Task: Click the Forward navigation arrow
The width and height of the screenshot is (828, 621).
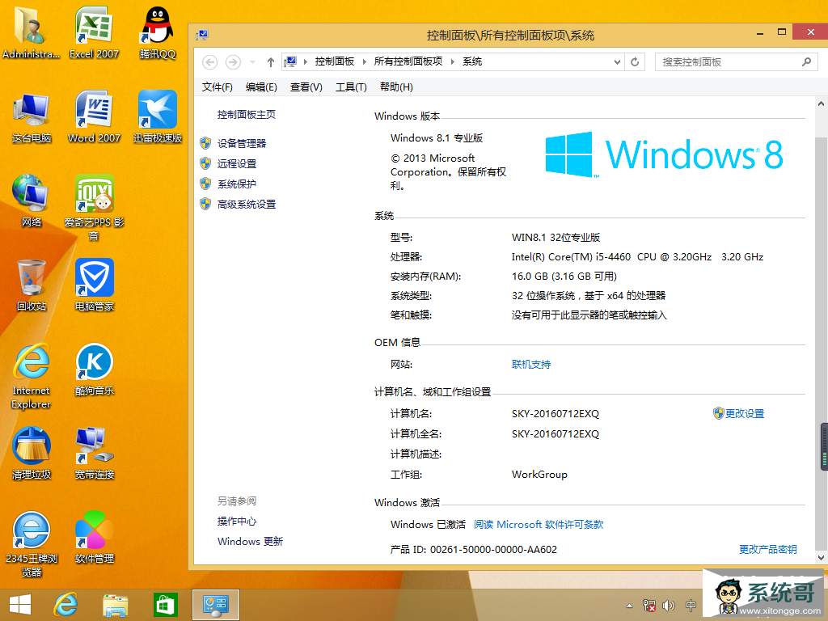Action: [x=233, y=61]
